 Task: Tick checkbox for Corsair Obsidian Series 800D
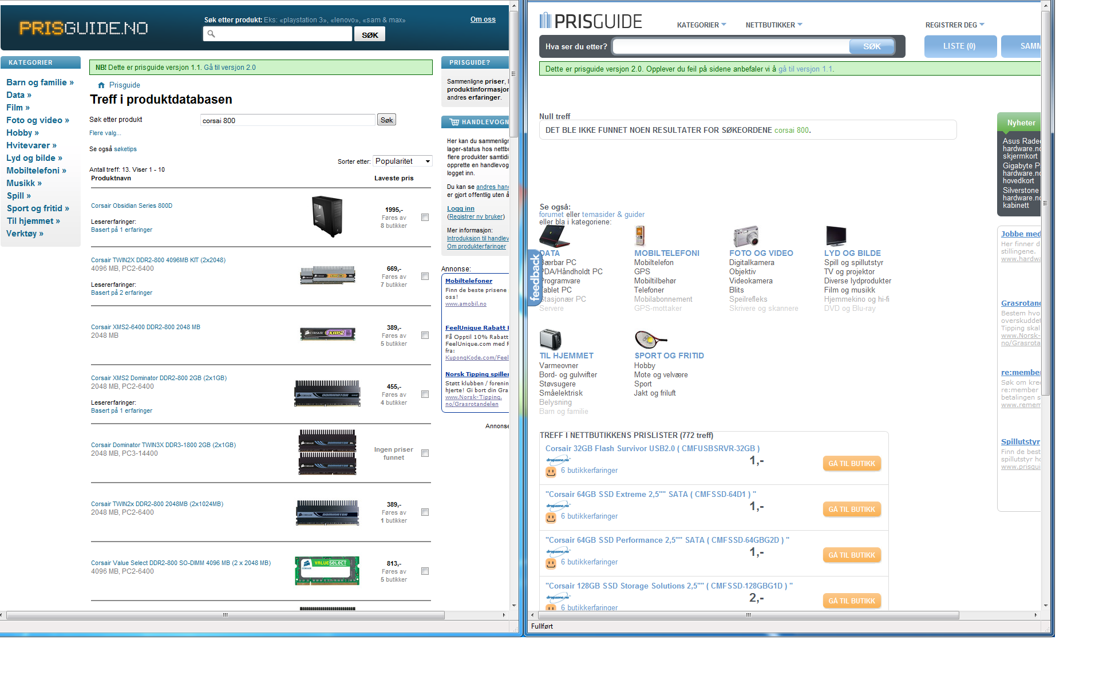425,218
